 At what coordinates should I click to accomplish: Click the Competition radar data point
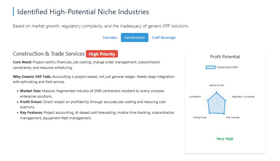(x=207, y=100)
